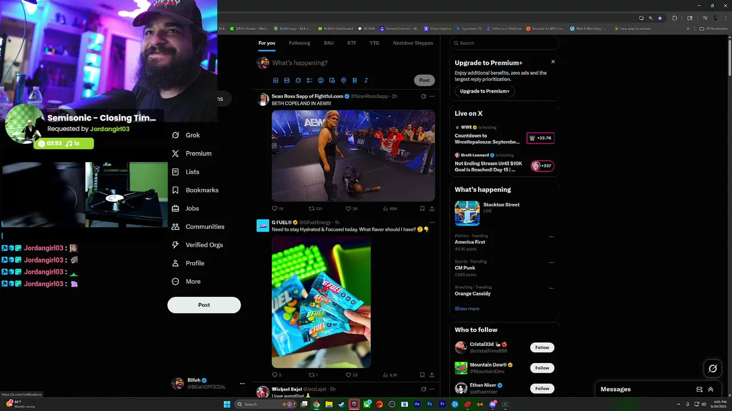Screen dimensions: 732x411
Task: Bookmark this page with star icon
Action: coord(660,18)
